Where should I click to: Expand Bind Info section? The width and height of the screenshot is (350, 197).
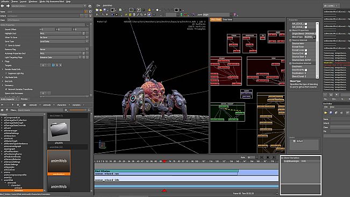[3, 81]
